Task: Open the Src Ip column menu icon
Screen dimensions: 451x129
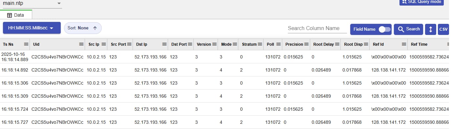Action: (104, 44)
